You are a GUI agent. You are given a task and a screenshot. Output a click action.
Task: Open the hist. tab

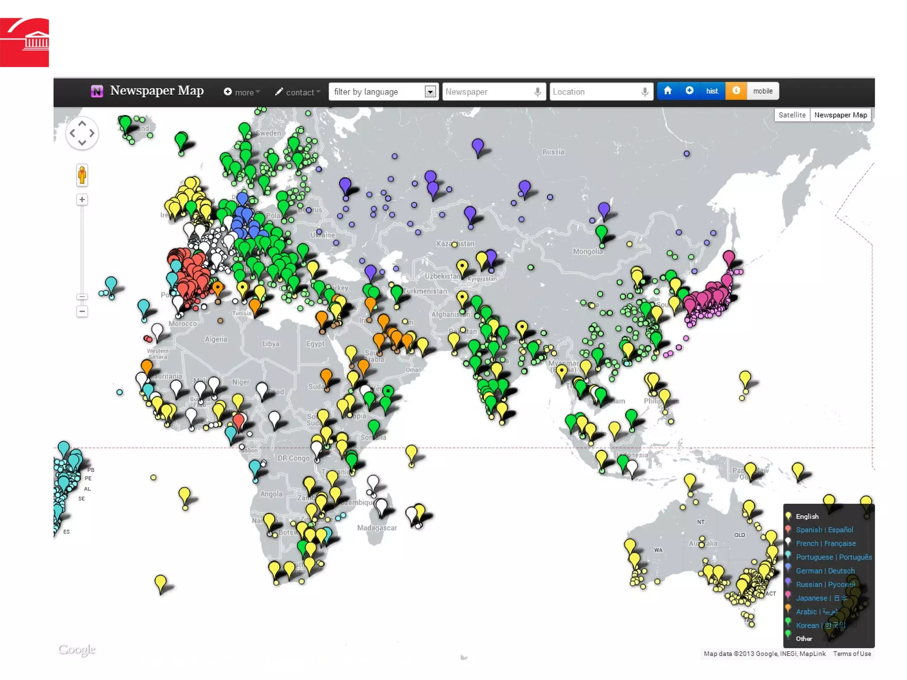click(712, 91)
